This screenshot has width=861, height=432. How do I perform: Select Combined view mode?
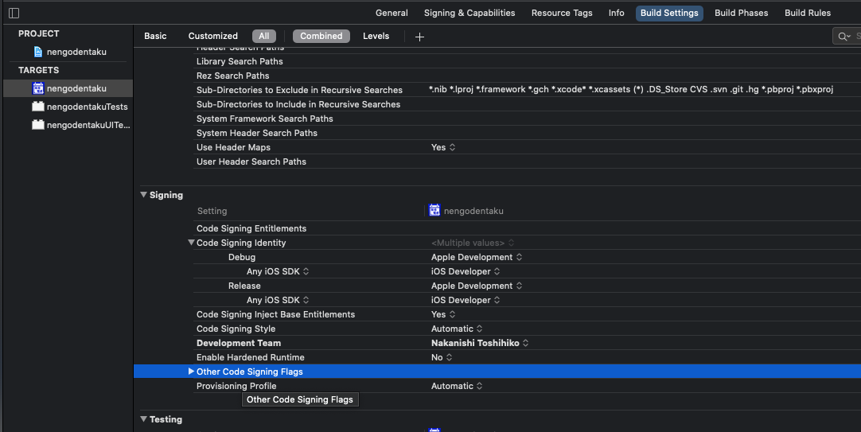tap(321, 37)
